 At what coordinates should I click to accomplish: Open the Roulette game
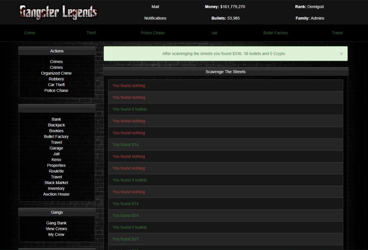pyautogui.click(x=56, y=171)
